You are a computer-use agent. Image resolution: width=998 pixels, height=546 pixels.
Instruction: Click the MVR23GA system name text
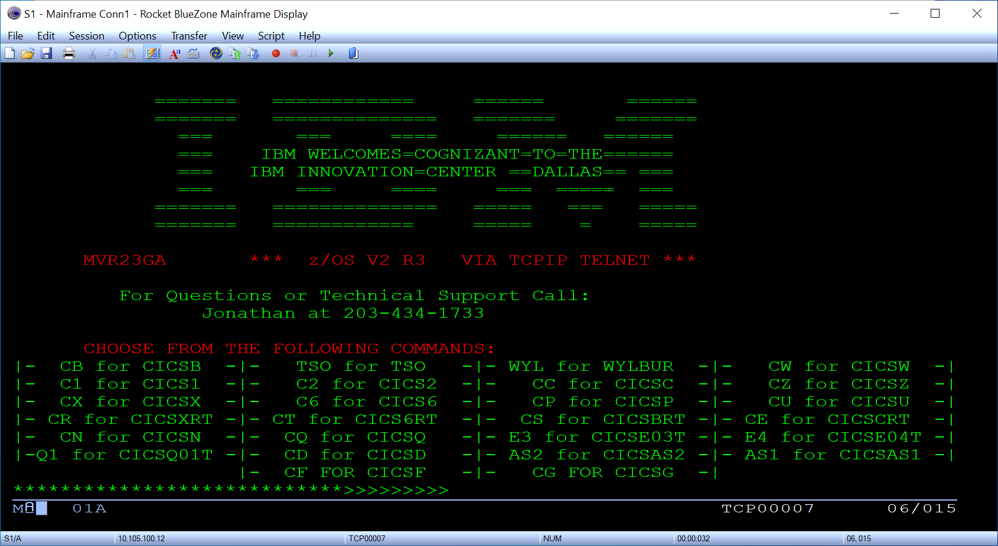[125, 261]
